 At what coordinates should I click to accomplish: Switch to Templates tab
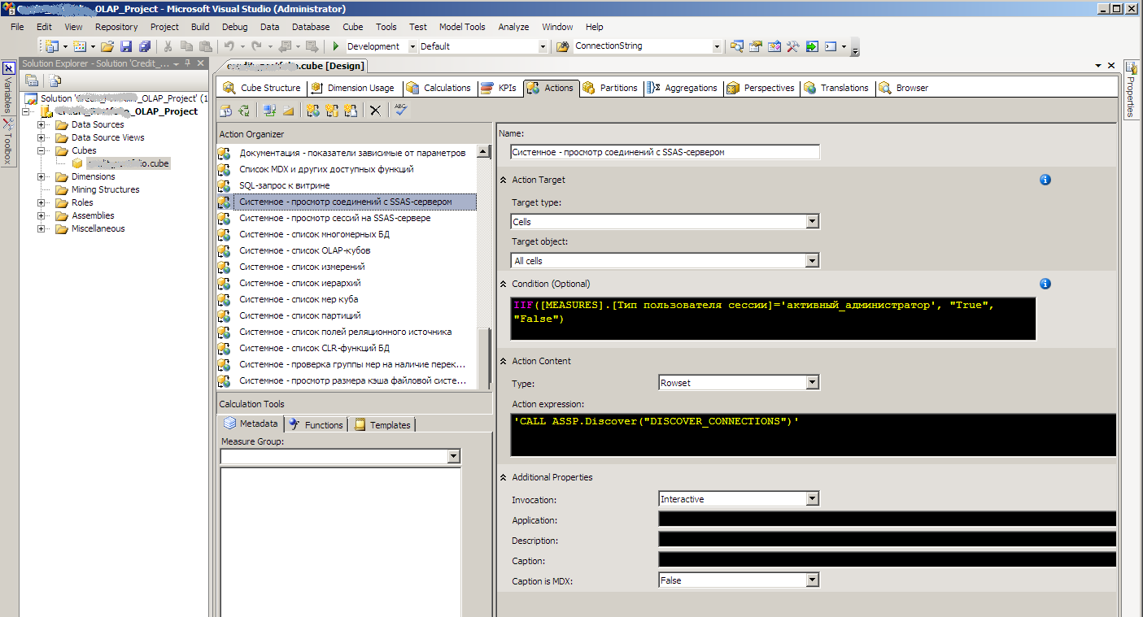(382, 424)
